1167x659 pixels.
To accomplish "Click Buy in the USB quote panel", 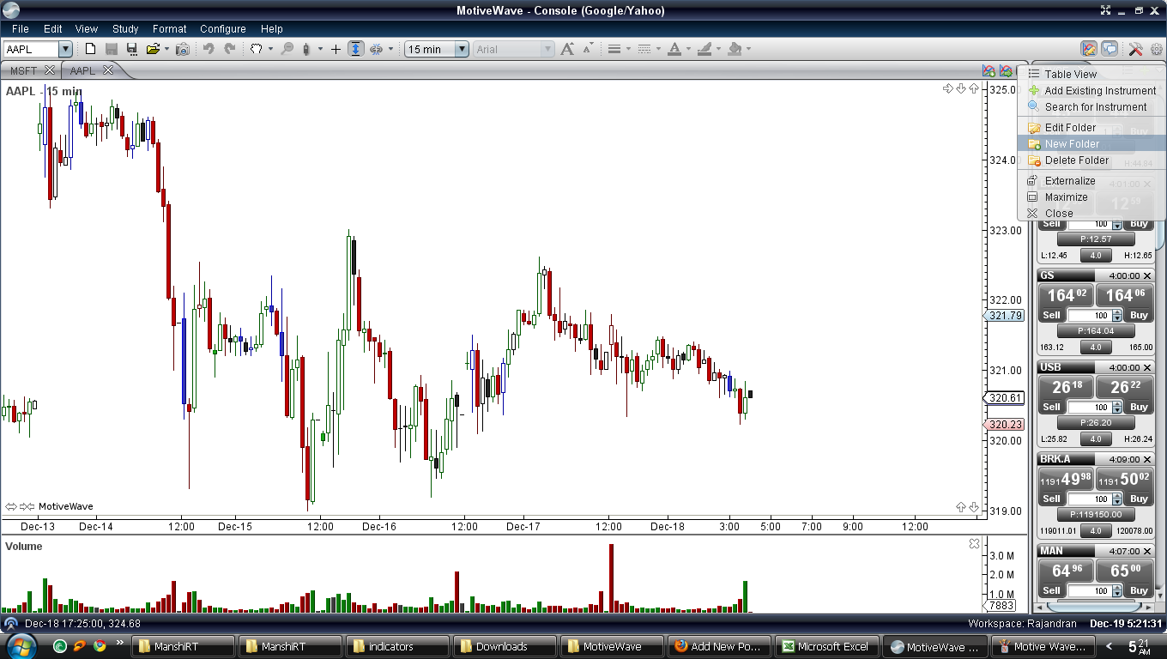I will click(x=1139, y=407).
